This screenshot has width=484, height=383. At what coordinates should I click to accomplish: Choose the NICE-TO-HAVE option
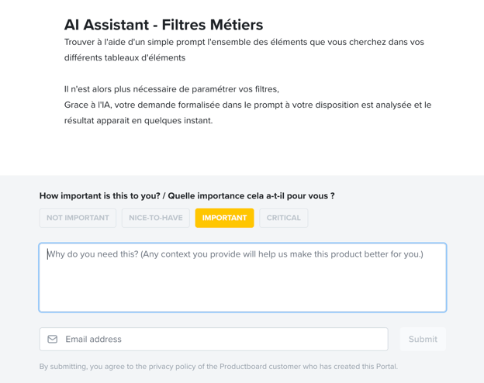click(156, 218)
